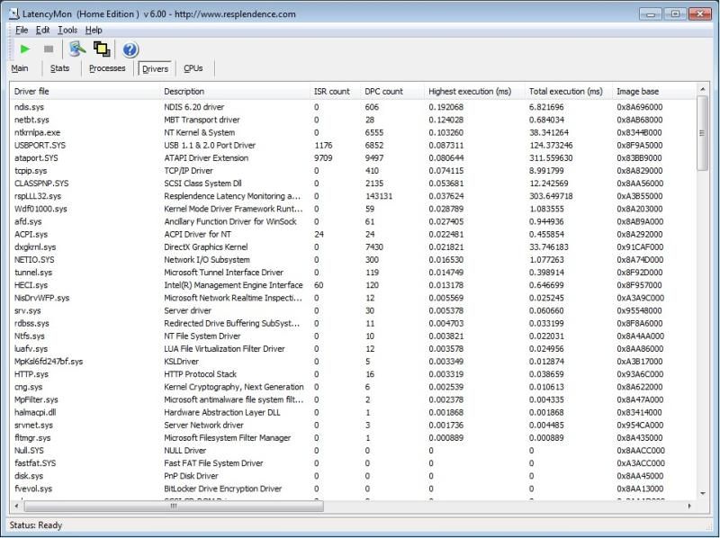Select the USBPORT.SYS driver row
The image size is (720, 538).
point(40,145)
